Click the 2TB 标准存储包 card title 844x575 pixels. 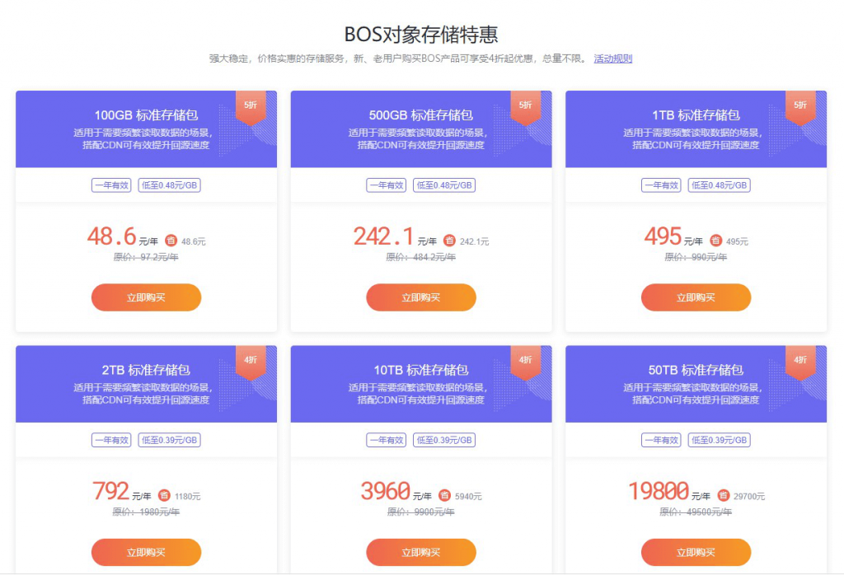146,370
